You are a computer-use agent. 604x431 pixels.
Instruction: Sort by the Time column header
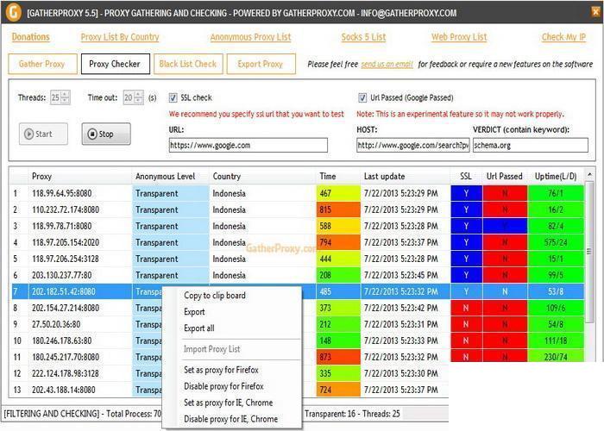[338, 176]
